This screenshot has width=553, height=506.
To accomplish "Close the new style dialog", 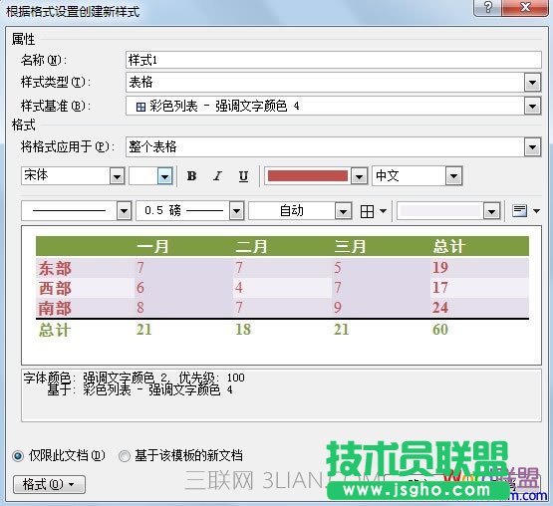I will coord(525,7).
